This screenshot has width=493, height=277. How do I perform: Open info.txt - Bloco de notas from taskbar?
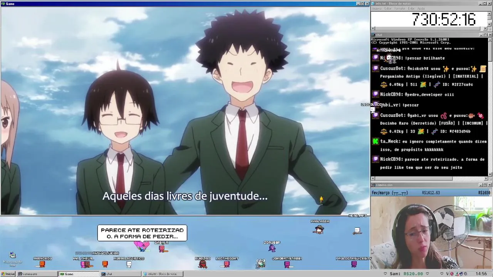(x=163, y=274)
